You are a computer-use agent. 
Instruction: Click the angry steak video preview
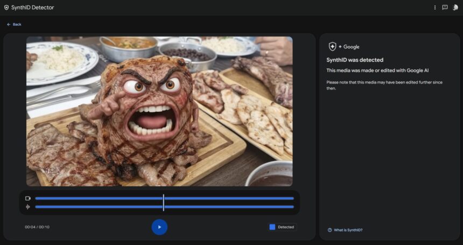pyautogui.click(x=159, y=111)
